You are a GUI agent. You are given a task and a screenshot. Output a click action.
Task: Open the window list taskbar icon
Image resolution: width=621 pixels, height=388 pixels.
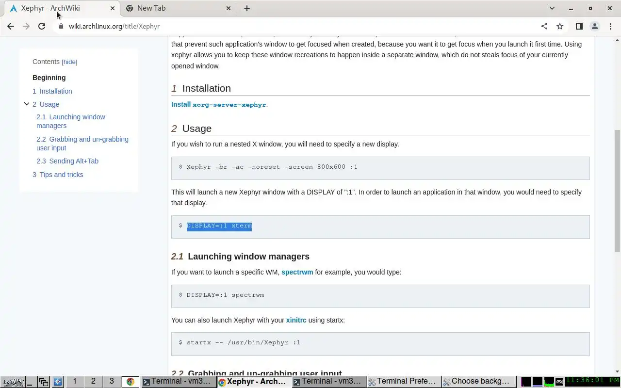(44, 382)
